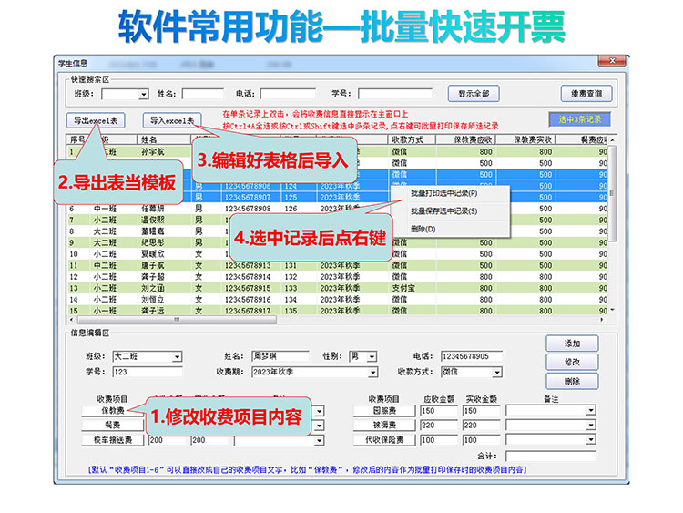This screenshot has width=683, height=513.
Task: Select row with phone 12345678908
Action: tap(338, 209)
